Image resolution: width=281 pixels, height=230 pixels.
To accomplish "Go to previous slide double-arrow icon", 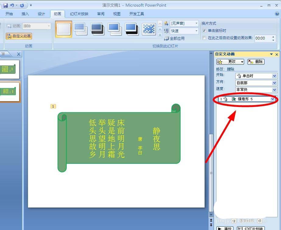I will click(x=211, y=220).
